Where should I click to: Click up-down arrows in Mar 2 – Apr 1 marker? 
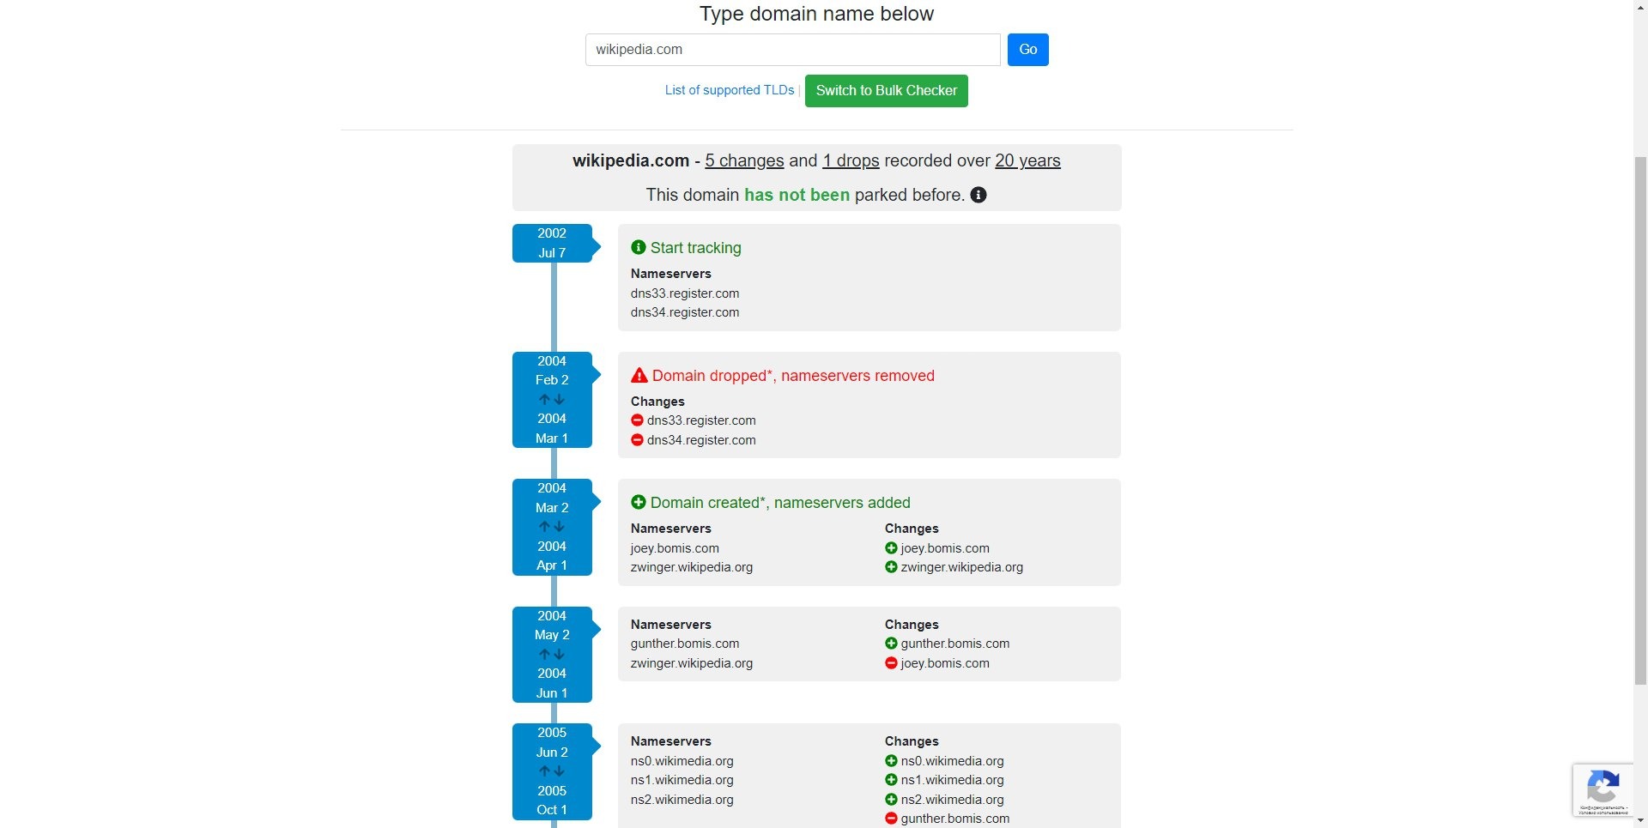[551, 527]
